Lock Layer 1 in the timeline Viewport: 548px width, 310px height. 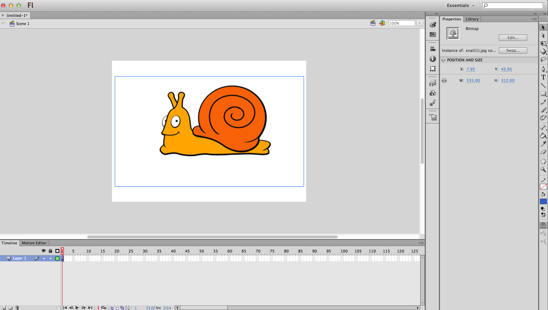click(x=50, y=258)
